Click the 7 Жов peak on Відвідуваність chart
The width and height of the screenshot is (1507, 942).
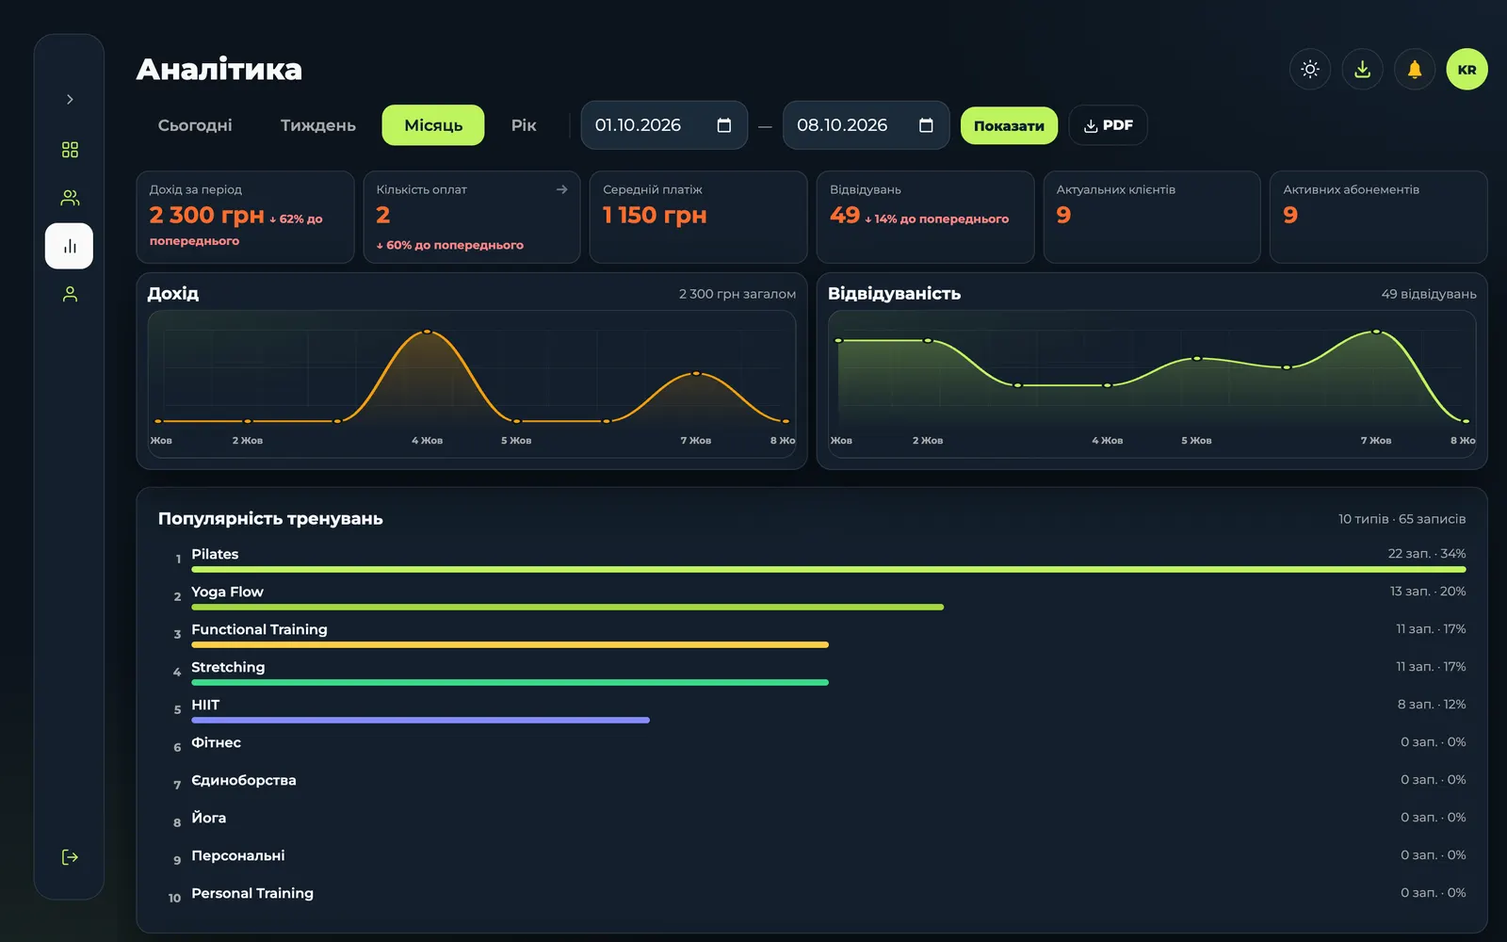click(x=1376, y=332)
